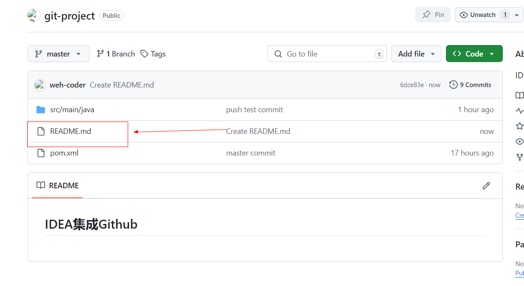The width and height of the screenshot is (524, 286).
Task: Click the IDEA集成Github heading
Action: coord(91,224)
